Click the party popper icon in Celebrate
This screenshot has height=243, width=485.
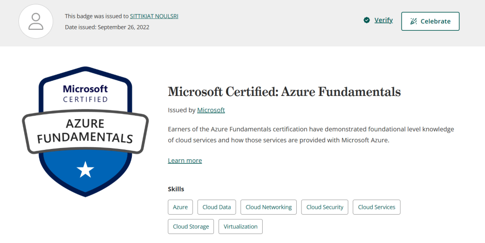(x=413, y=21)
